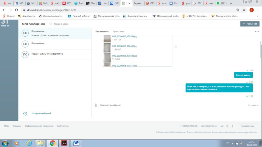Open Chrome from the taskbar

[53, 143]
